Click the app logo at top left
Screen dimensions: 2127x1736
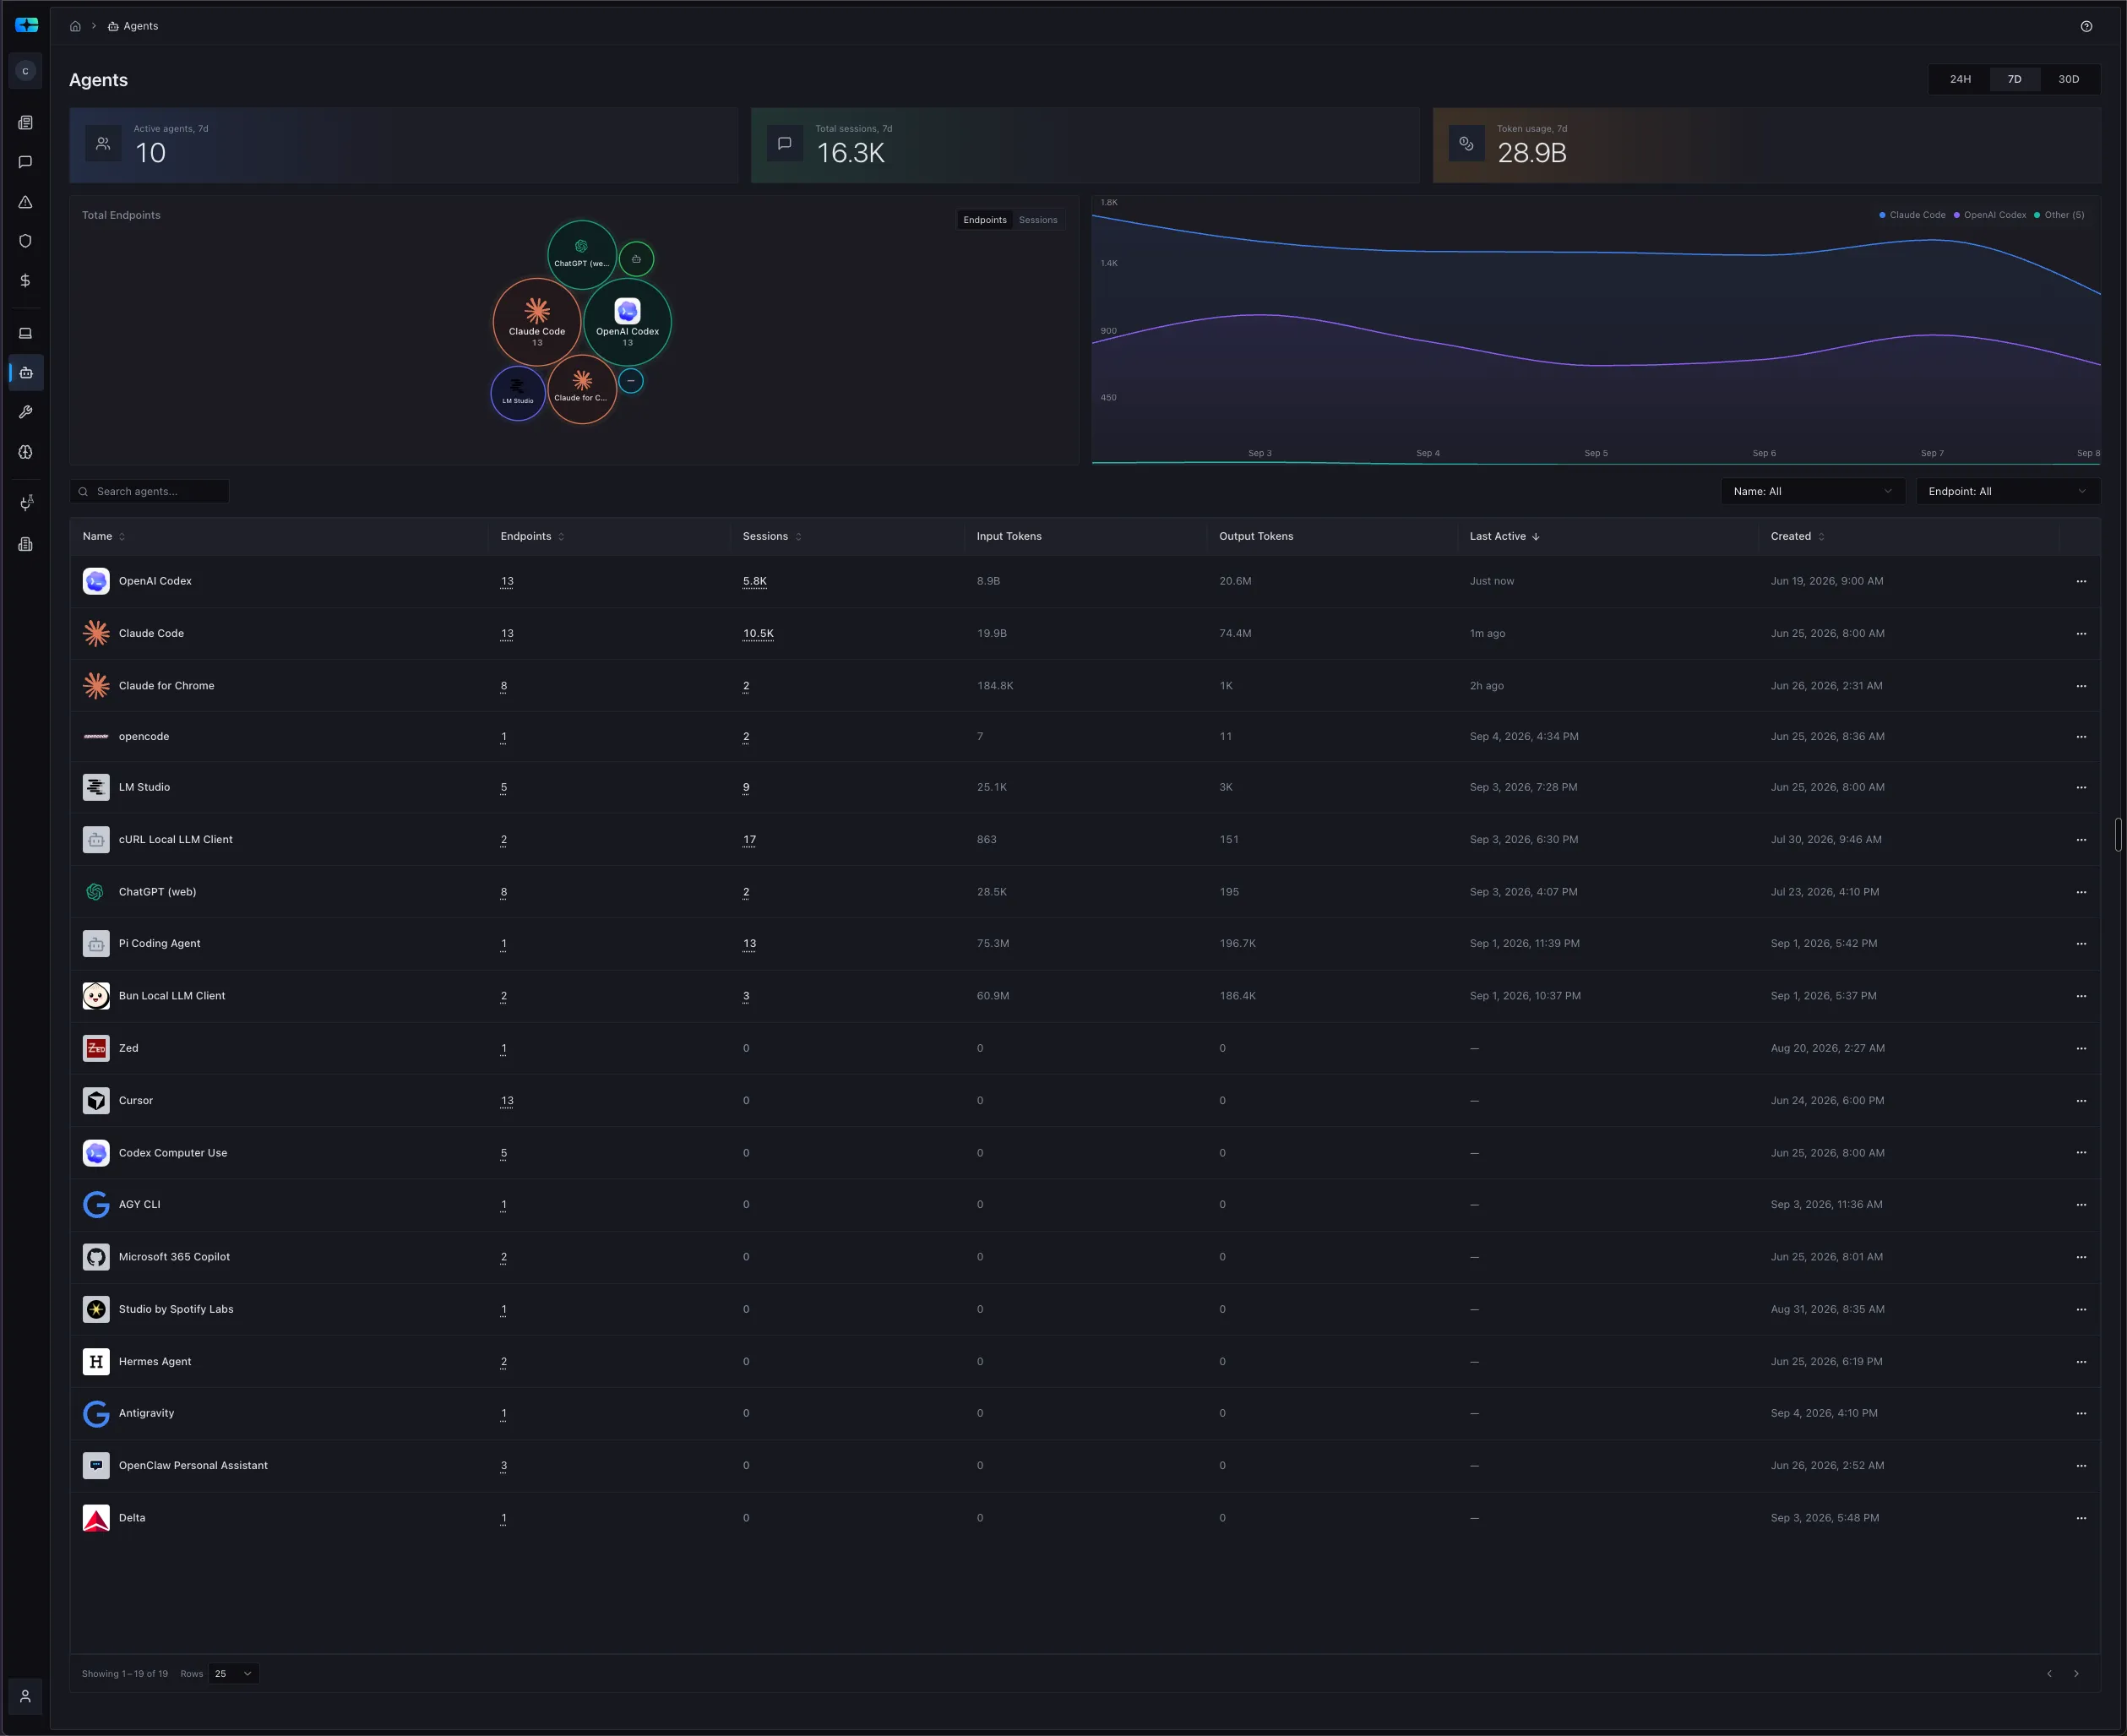[27, 25]
